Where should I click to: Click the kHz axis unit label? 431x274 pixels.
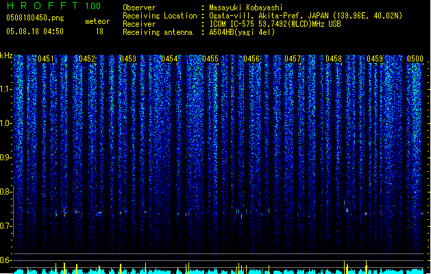6,55
